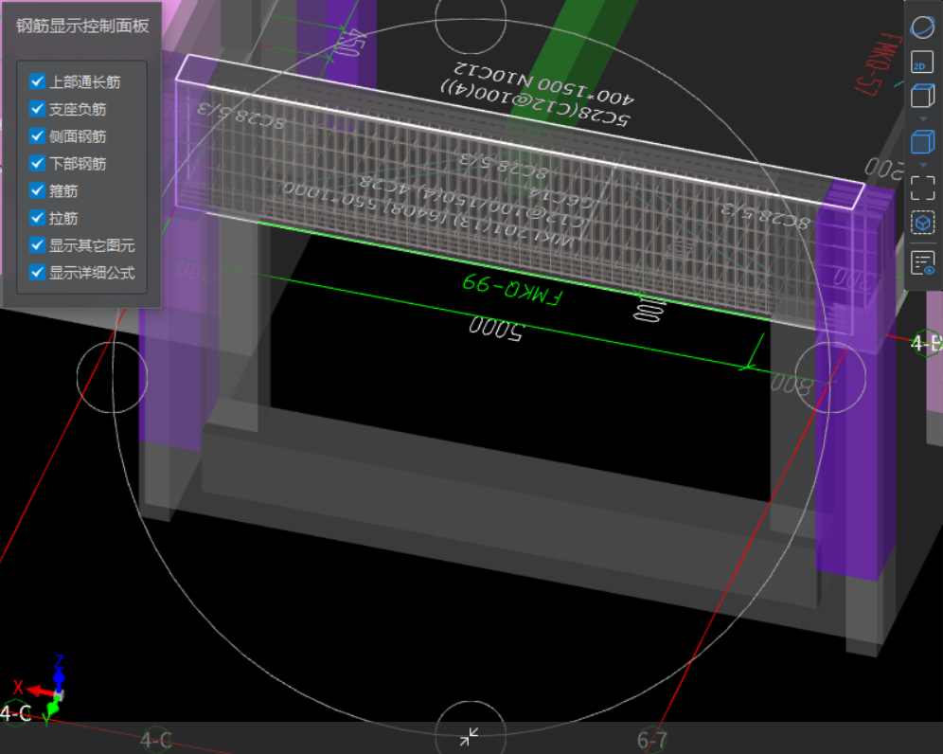Click the zoom-to-fit full screen icon
Viewport: 943px width, 754px height.
922,188
